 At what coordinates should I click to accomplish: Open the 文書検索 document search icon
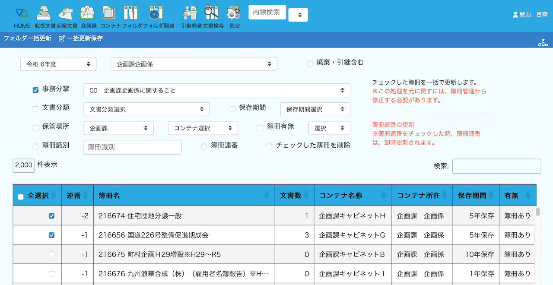(x=212, y=14)
